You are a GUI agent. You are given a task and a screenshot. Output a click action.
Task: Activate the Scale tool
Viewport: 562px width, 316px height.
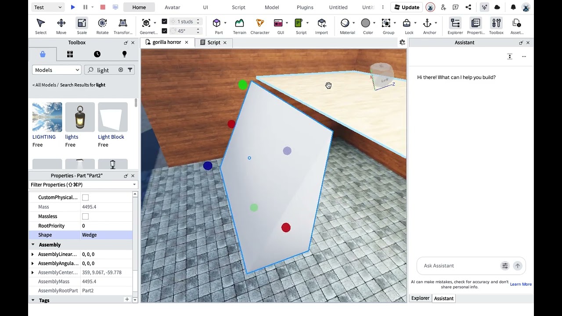(82, 26)
